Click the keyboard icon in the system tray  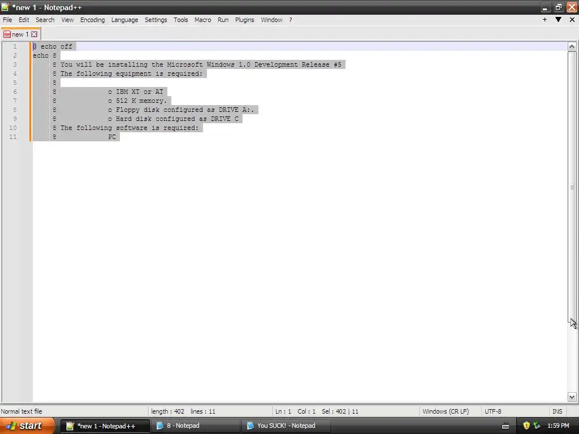point(505,426)
